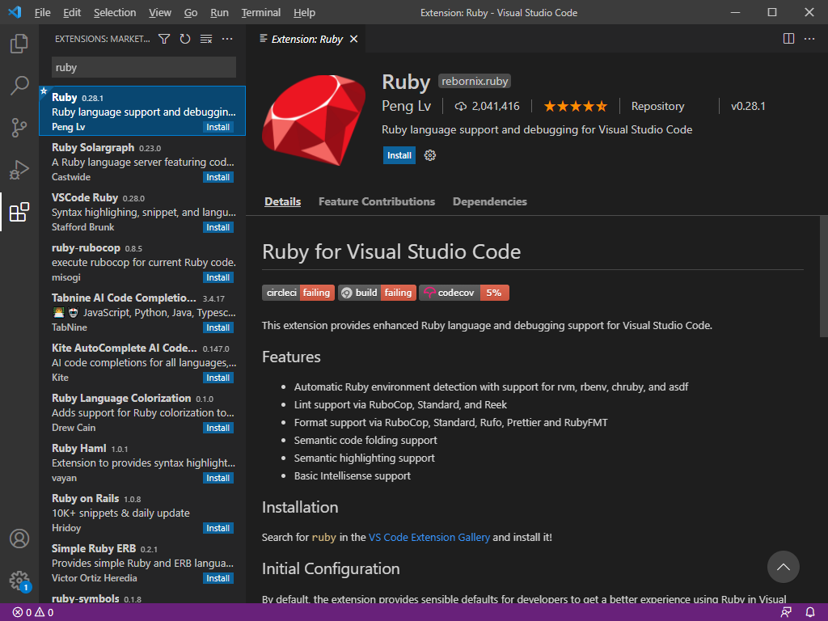The width and height of the screenshot is (828, 621).
Task: Click the circleci failing badge
Action: coord(298,293)
